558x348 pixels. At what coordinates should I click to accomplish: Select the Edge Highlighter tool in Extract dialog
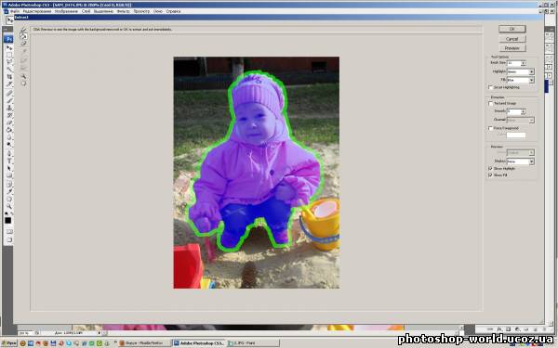[23, 30]
